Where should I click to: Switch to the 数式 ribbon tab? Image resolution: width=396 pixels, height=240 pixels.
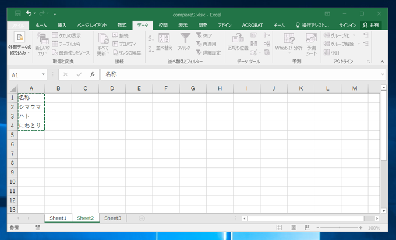(x=122, y=25)
